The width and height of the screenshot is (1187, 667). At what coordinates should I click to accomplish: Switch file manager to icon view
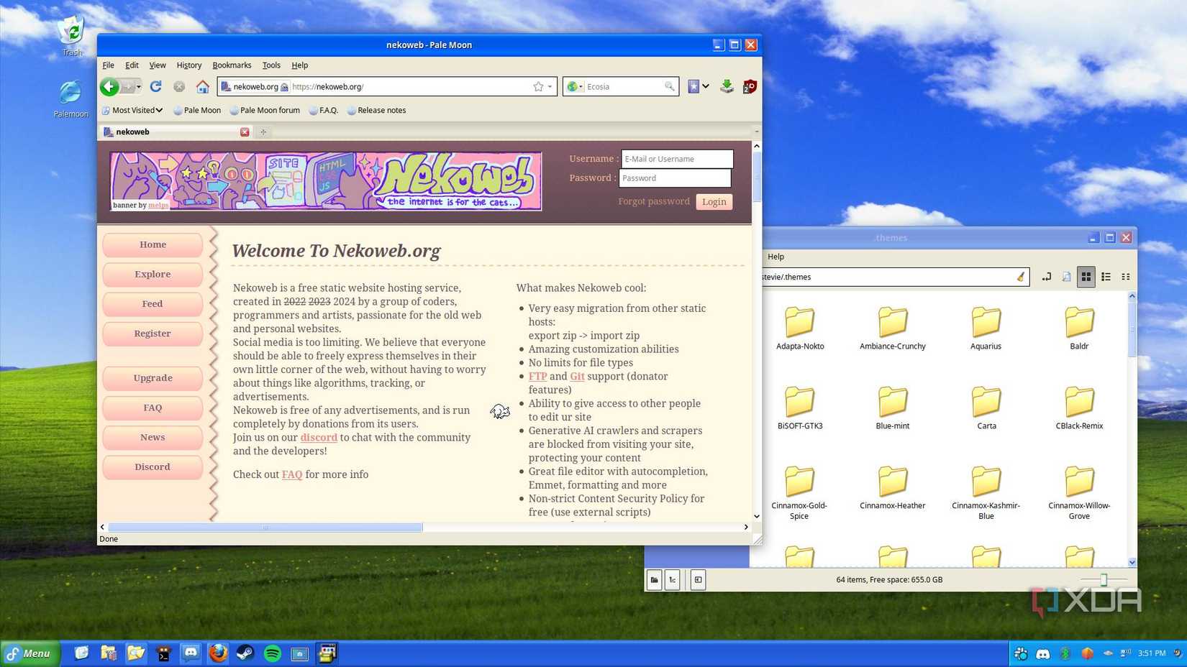[1086, 277]
